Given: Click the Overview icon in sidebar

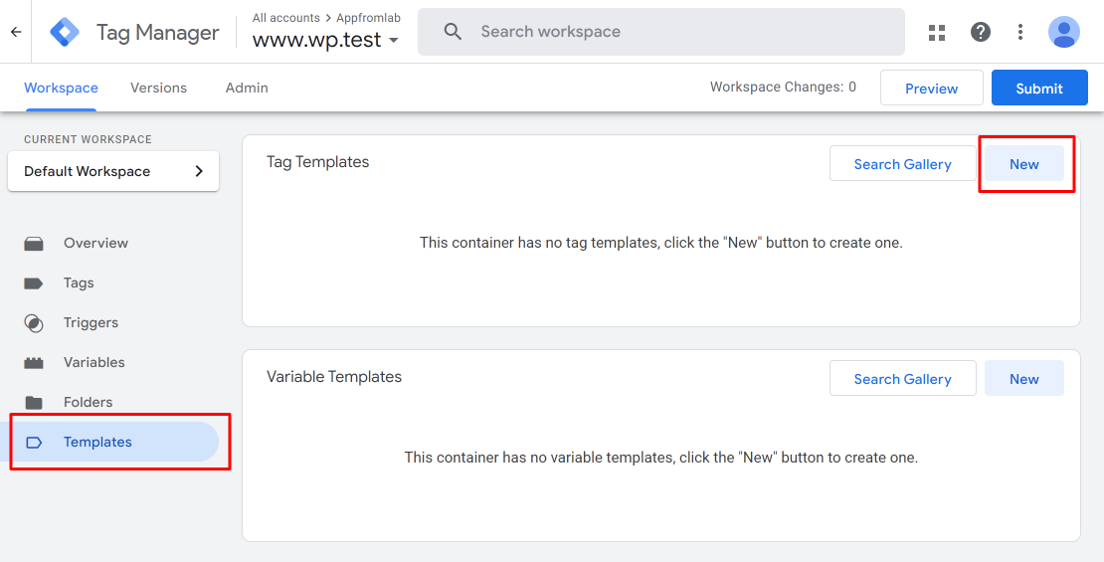Looking at the screenshot, I should coord(34,244).
